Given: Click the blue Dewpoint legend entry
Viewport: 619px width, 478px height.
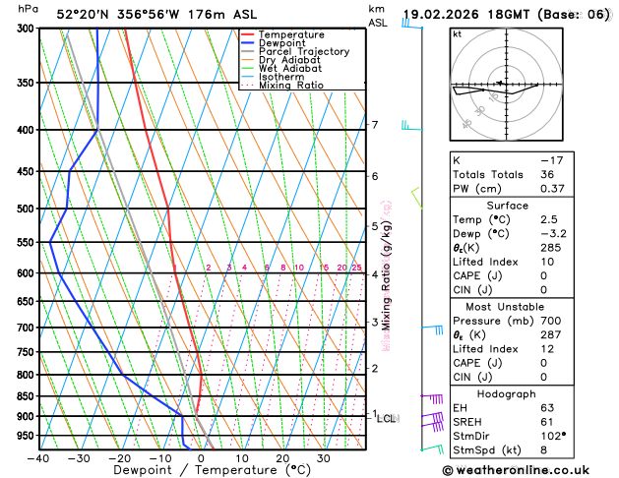Looking at the screenshot, I should 274,43.
